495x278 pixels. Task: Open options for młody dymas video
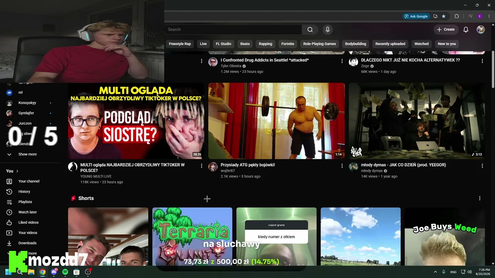tap(482, 166)
